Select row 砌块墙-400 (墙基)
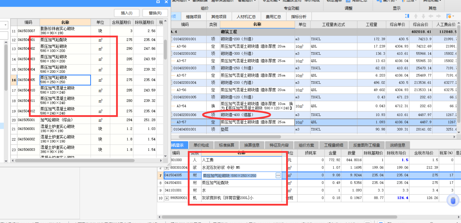 pyautogui.click(x=314, y=115)
